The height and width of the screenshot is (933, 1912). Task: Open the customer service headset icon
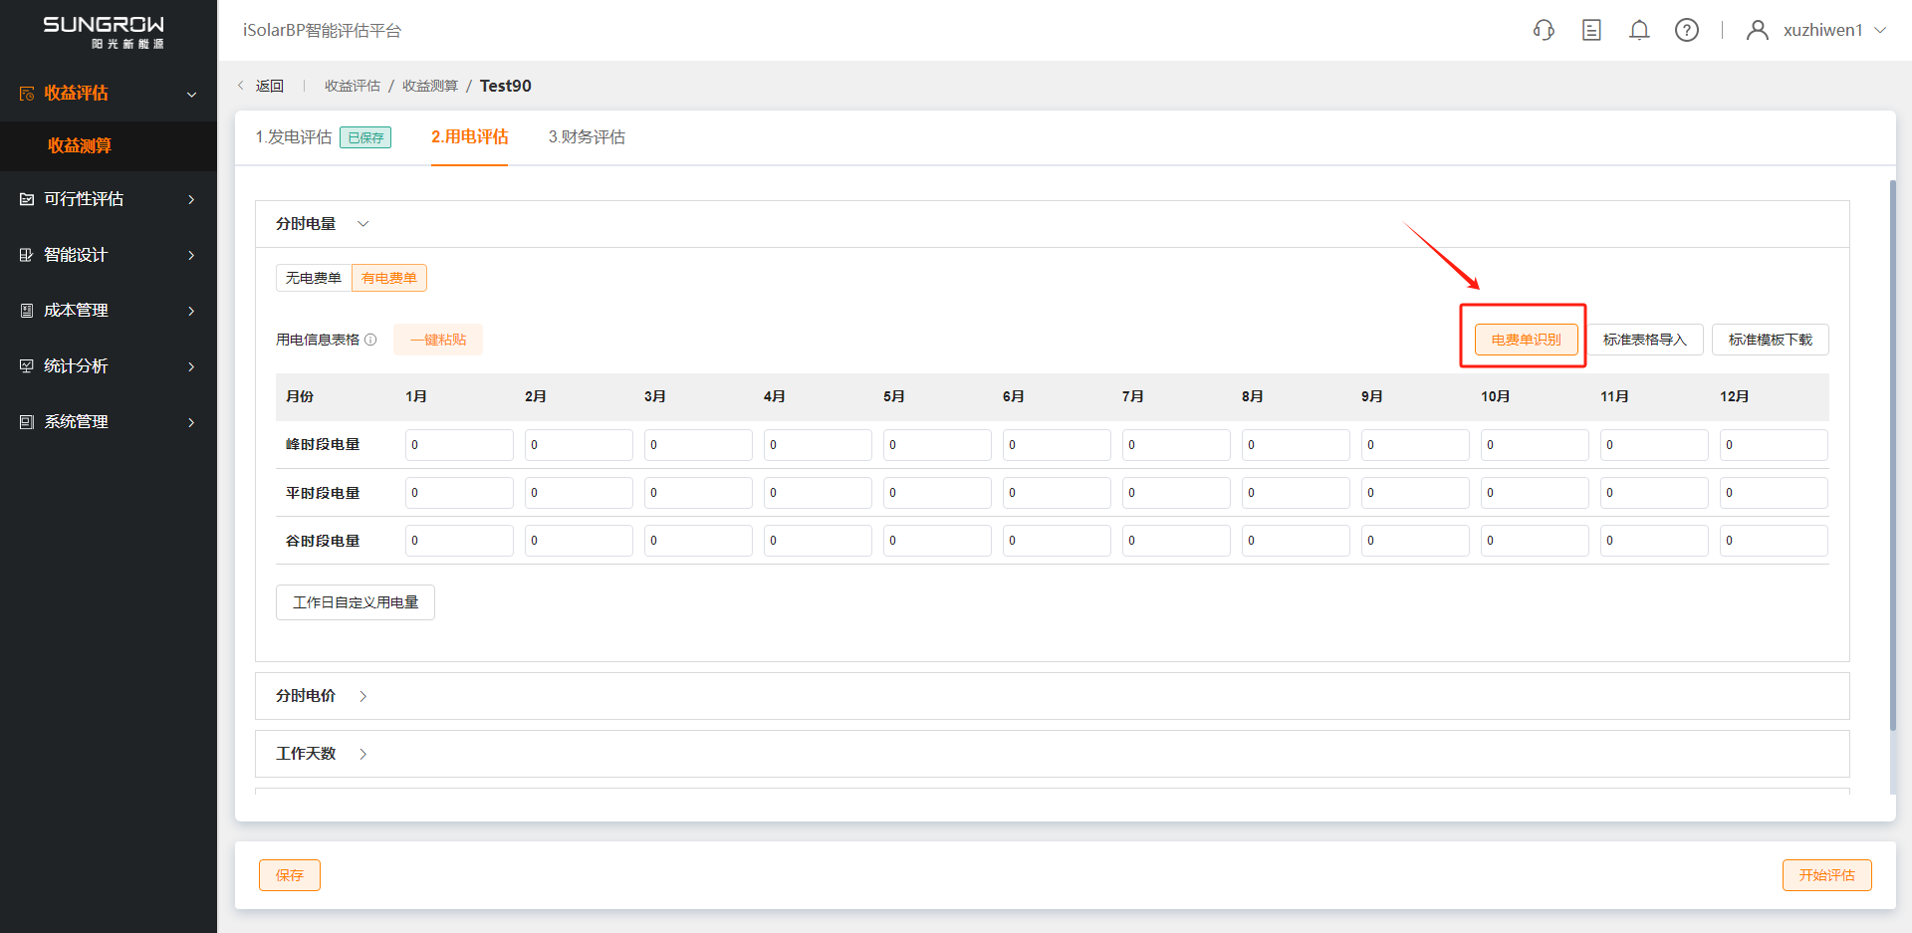click(1544, 30)
